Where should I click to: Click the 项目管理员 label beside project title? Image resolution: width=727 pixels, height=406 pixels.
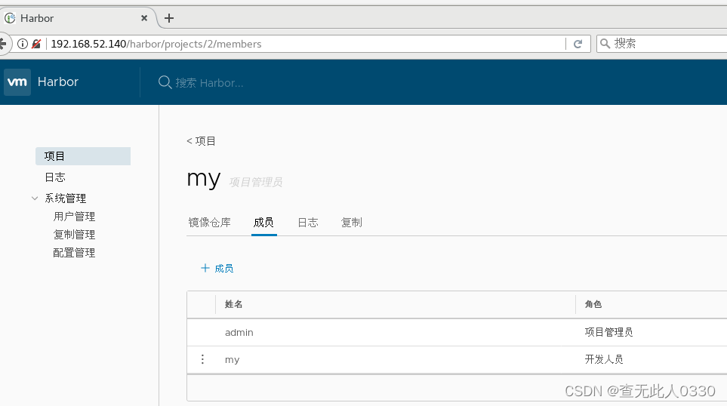[256, 182]
